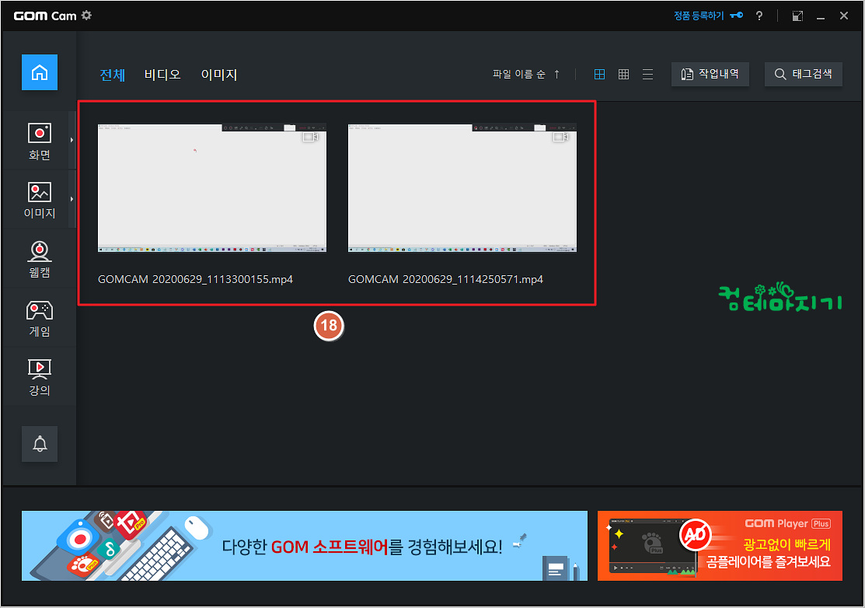Viewport: 865px width, 608px height.
Task: Open notifications bell
Action: pos(40,444)
